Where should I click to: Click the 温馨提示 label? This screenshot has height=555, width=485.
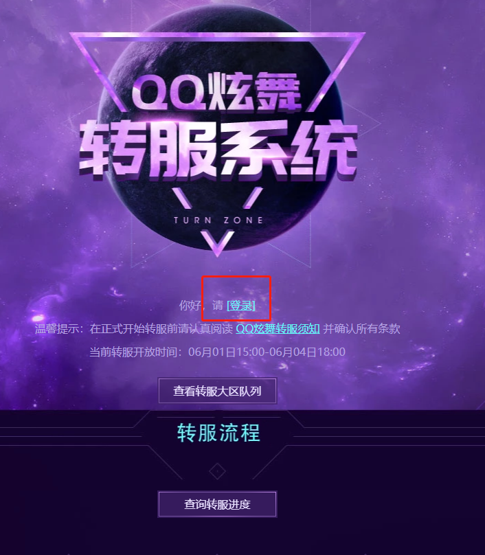click(56, 329)
